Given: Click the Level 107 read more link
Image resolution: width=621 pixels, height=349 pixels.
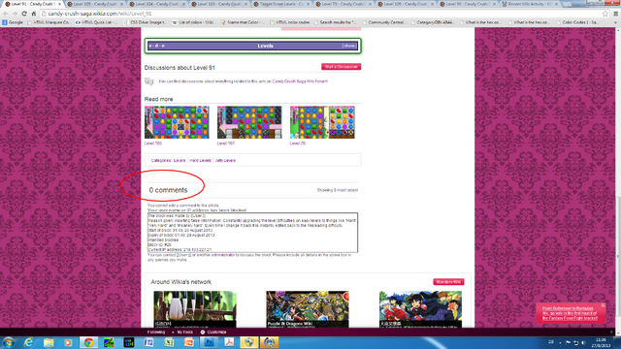Looking at the screenshot, I should 226,143.
